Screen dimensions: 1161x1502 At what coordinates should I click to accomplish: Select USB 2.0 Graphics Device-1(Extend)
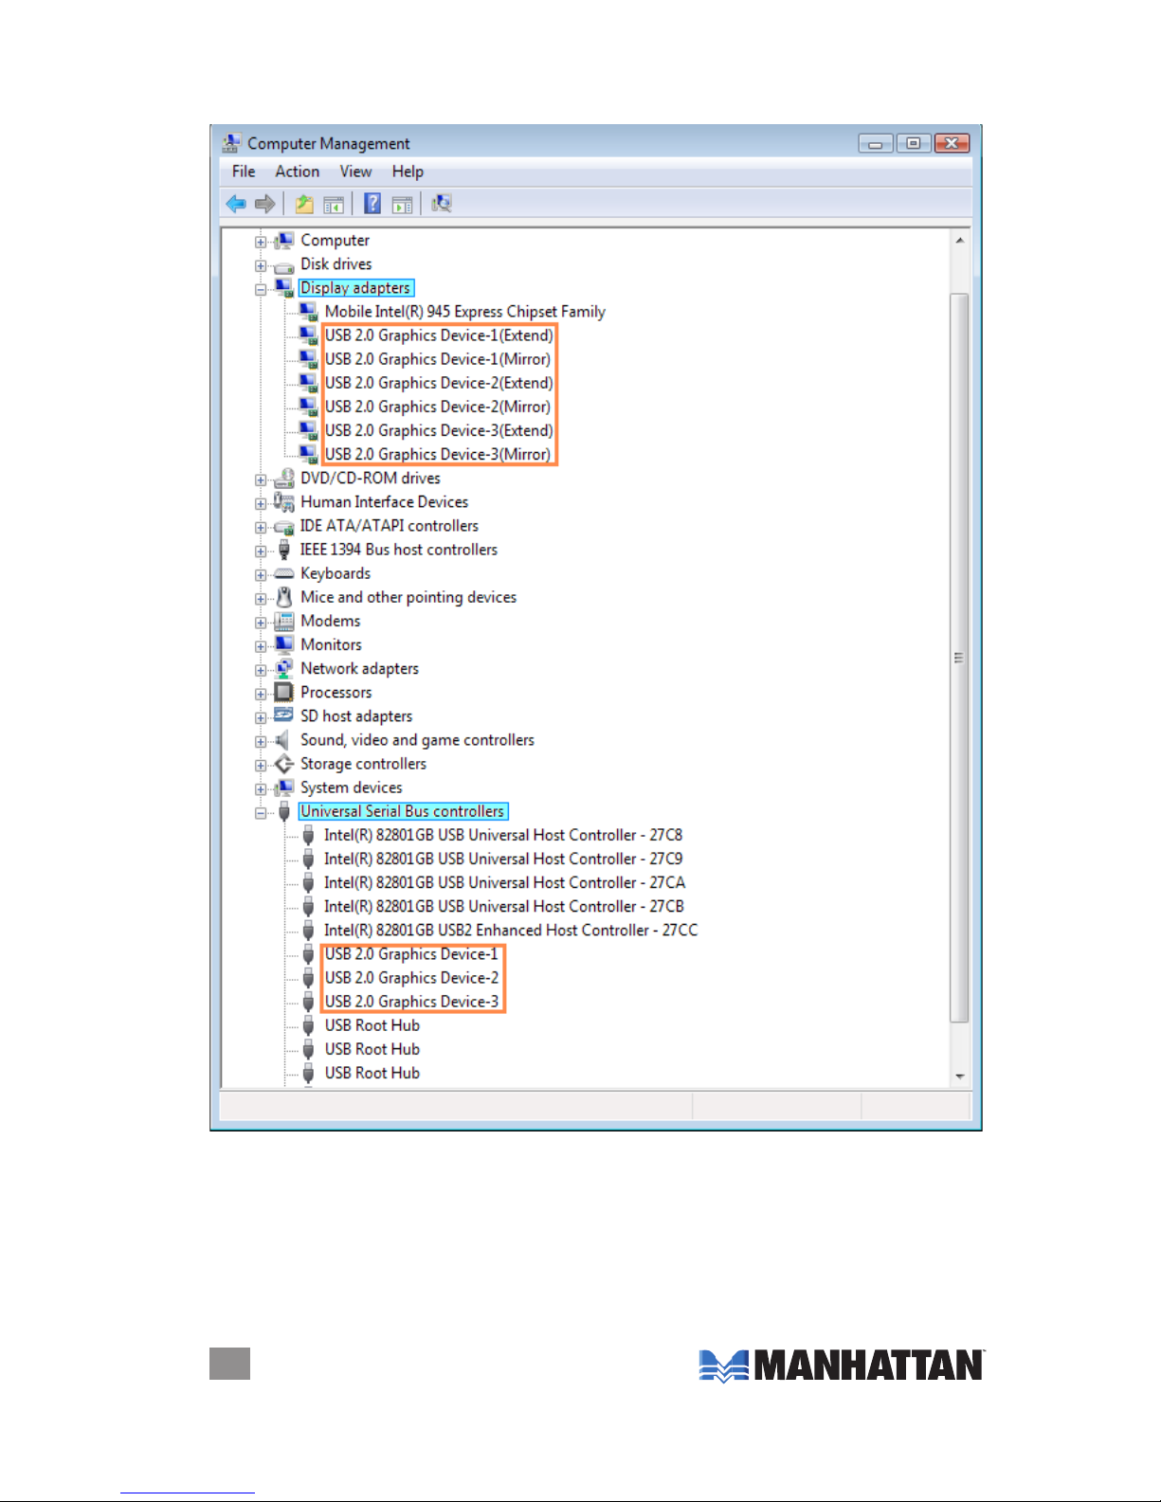tap(439, 335)
